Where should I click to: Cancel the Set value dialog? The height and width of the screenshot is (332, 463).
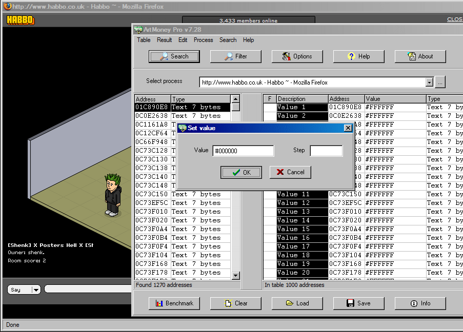coord(290,172)
